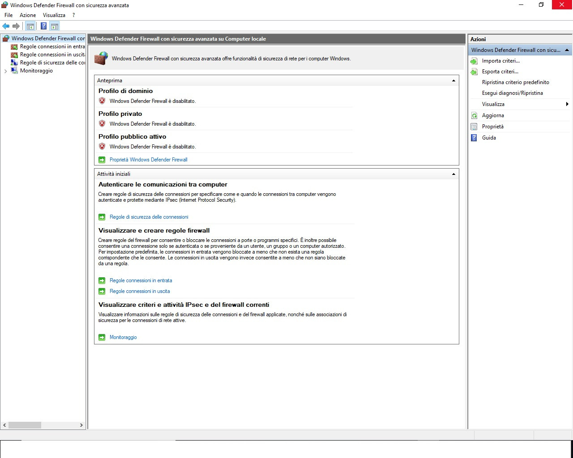Screen dimensions: 573x458
Task: Click the Regole connessioni in entrata tree icon
Action: pos(14,47)
